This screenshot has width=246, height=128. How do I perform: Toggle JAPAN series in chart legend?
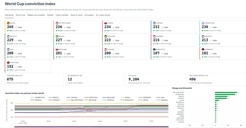[143, 100]
